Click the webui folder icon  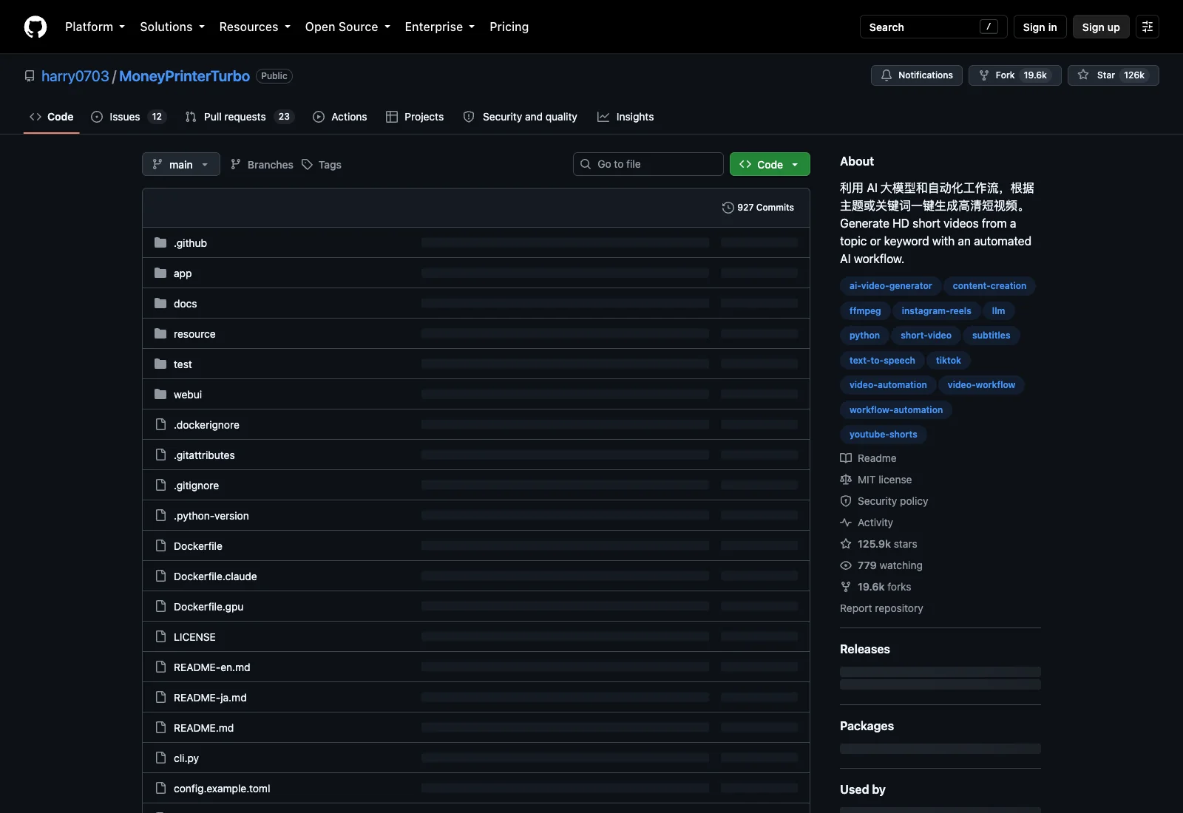pos(160,394)
